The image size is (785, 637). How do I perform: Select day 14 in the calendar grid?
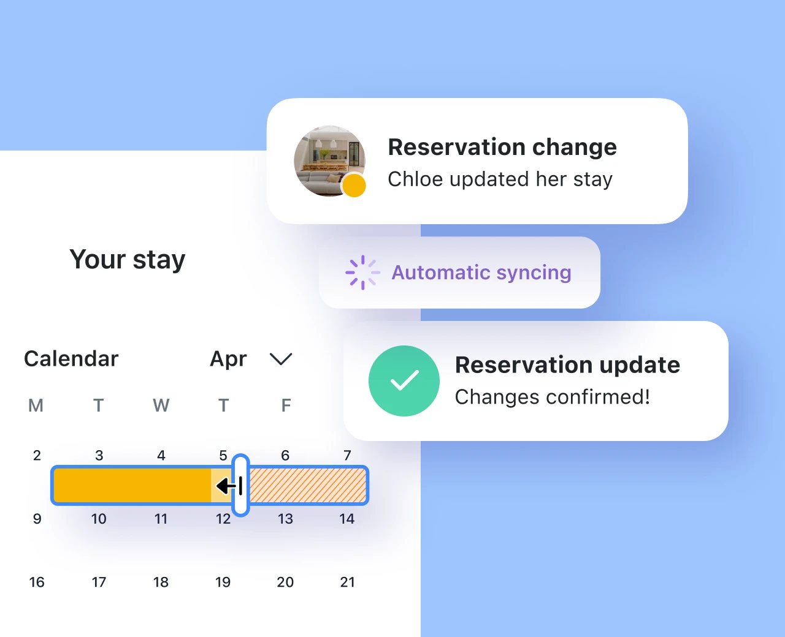[347, 519]
